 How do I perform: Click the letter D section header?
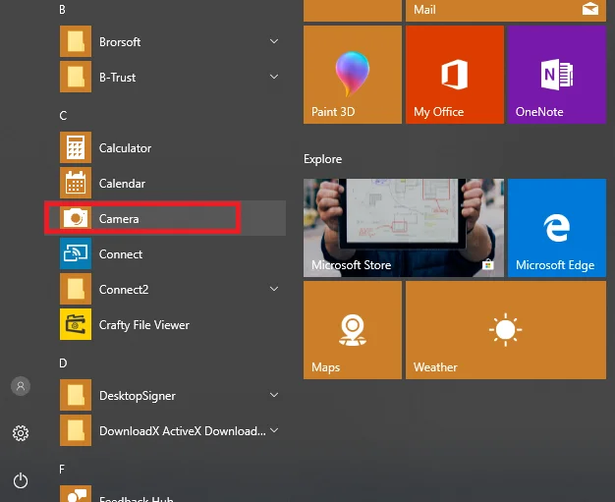click(63, 363)
